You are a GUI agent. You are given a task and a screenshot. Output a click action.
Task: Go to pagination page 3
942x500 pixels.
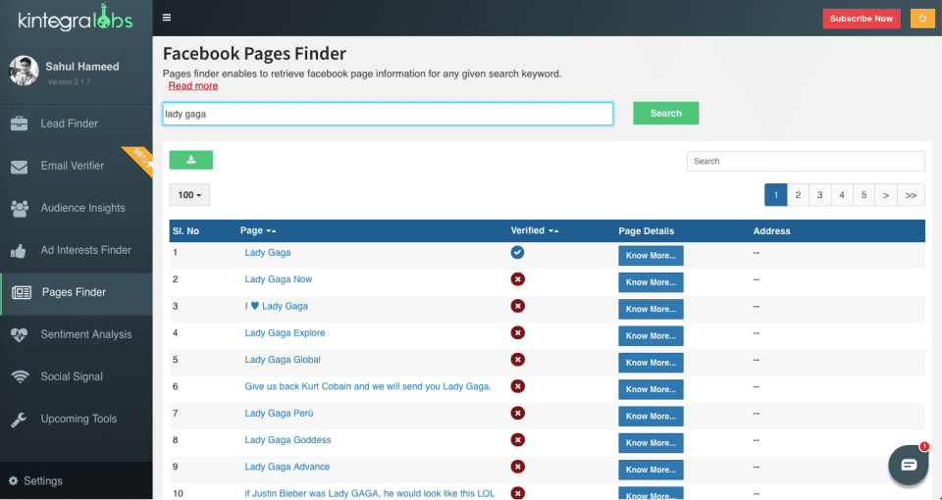click(820, 195)
